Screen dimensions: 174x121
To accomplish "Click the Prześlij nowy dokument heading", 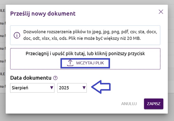I will (x=43, y=14).
